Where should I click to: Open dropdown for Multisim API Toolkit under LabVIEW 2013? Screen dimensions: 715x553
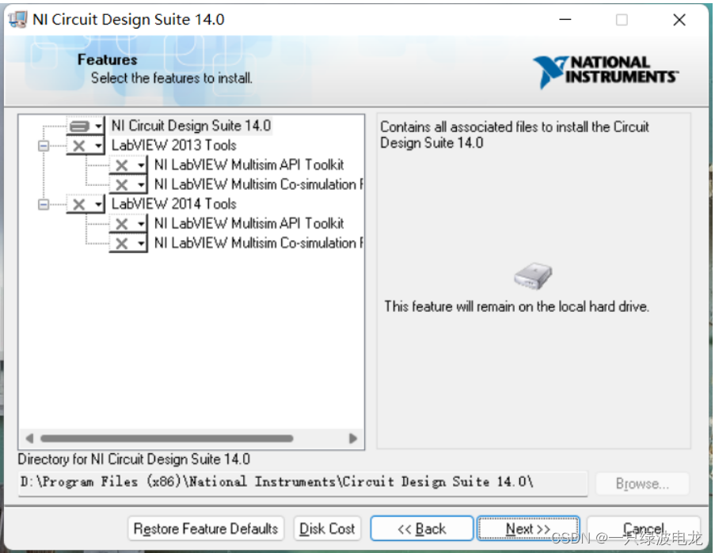pyautogui.click(x=128, y=165)
